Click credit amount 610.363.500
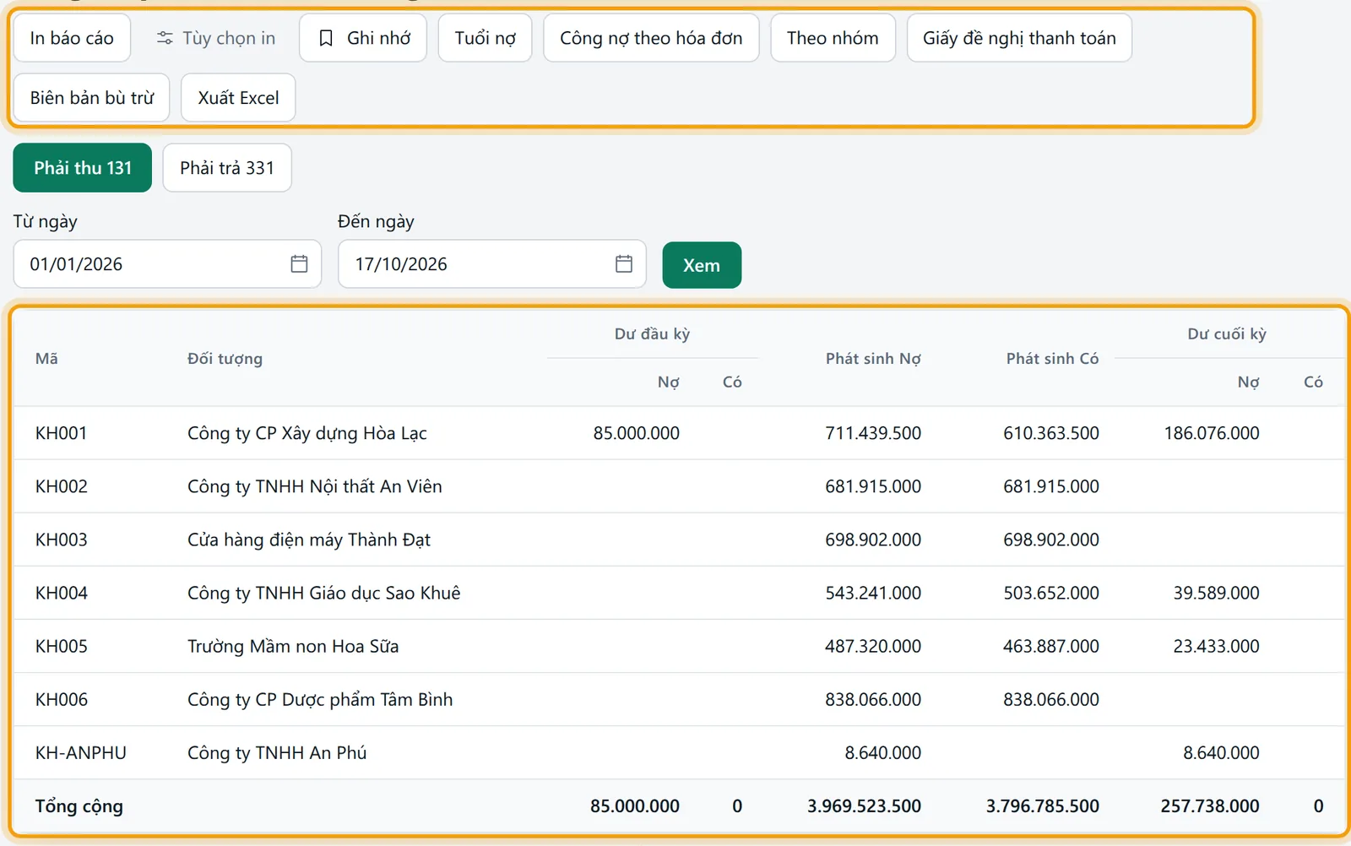 (1051, 433)
